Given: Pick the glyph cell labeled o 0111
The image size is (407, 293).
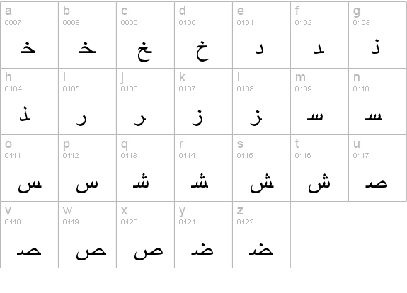Looking at the screenshot, I should click(29, 168).
